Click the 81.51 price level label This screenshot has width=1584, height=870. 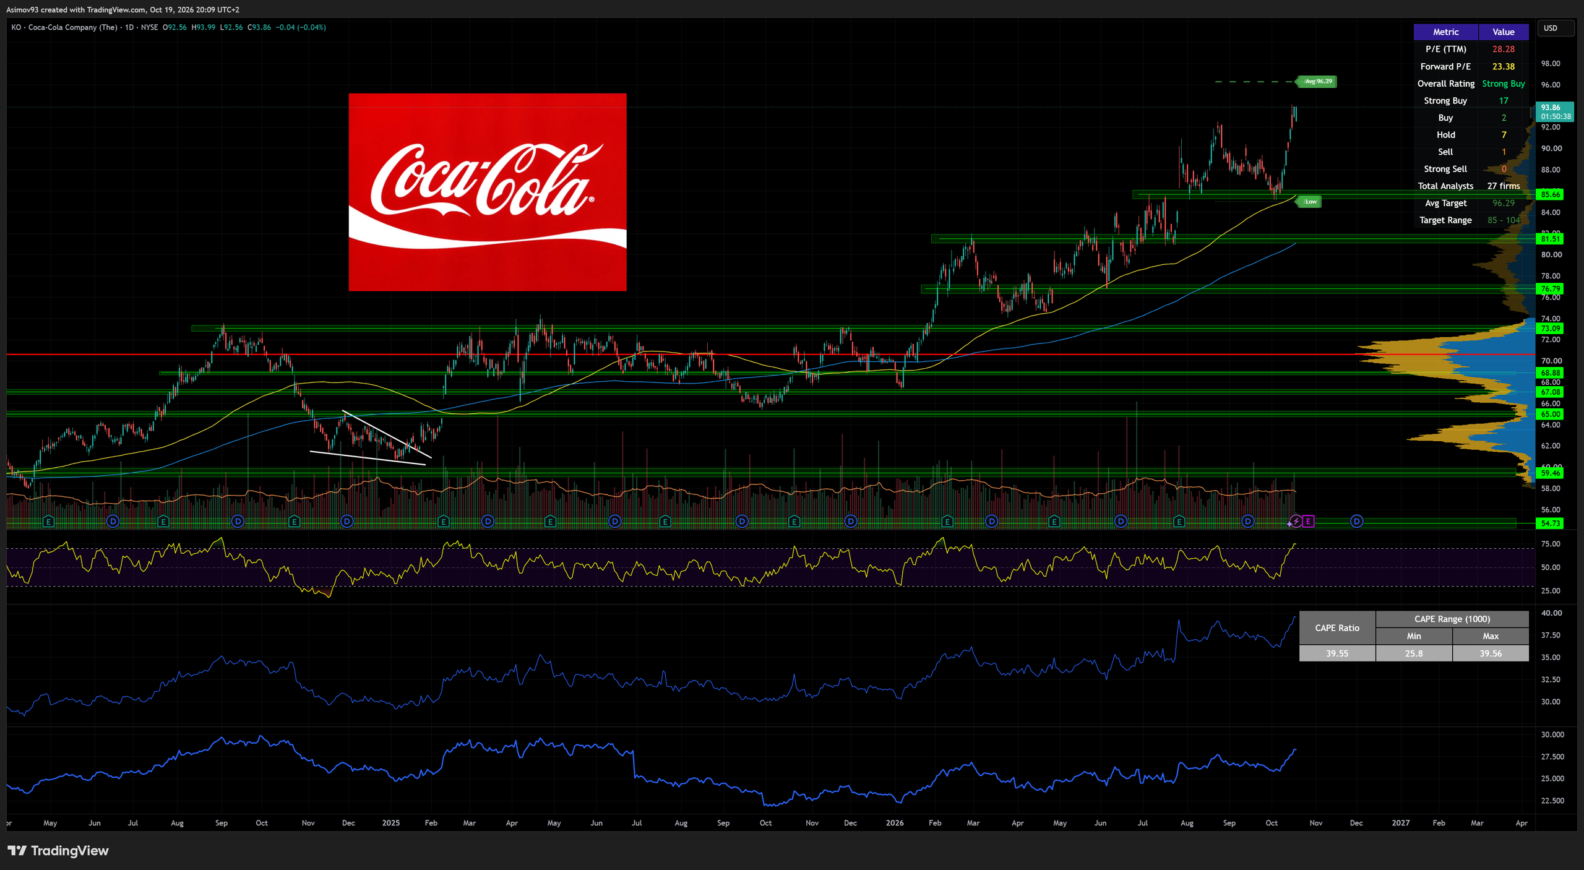click(x=1550, y=239)
